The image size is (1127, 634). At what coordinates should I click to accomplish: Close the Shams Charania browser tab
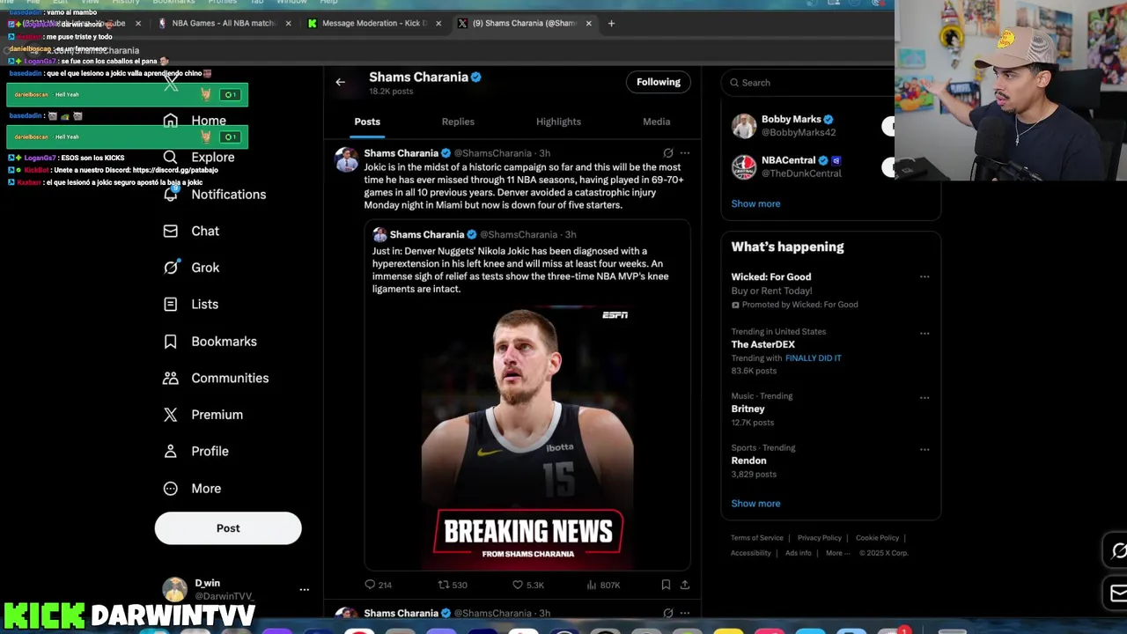[589, 24]
